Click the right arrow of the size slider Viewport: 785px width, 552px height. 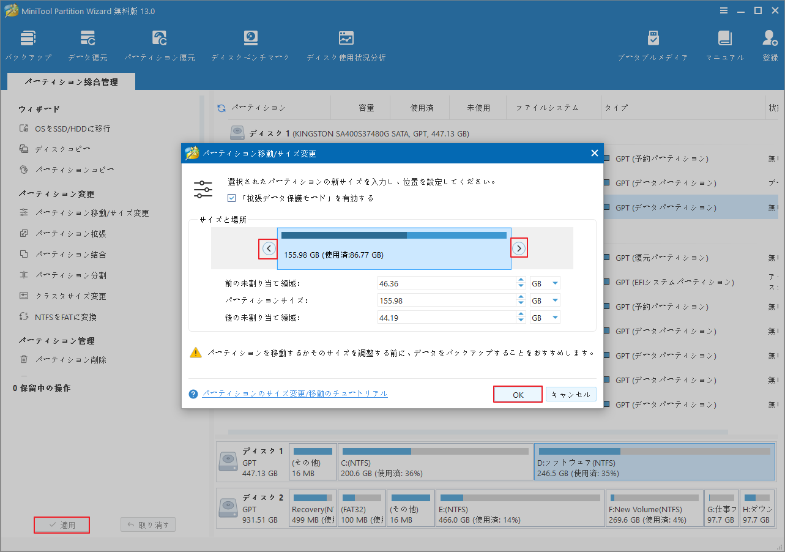pos(519,248)
